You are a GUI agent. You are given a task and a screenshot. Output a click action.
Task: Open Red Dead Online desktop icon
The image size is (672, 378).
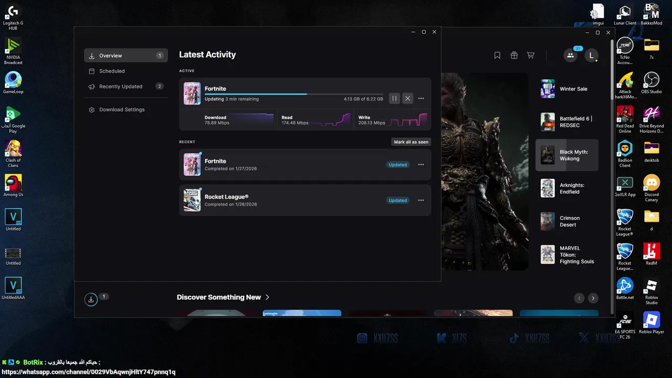coord(625,120)
